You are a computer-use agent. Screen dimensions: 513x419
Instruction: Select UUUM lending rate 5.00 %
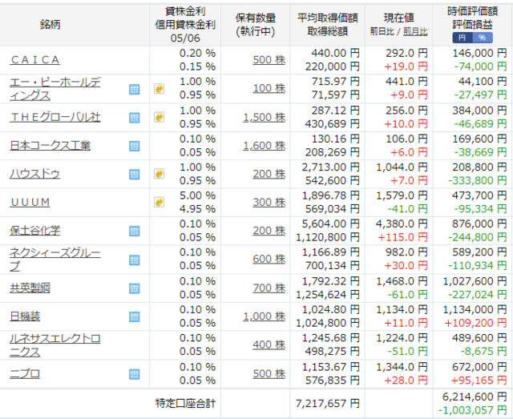point(197,195)
